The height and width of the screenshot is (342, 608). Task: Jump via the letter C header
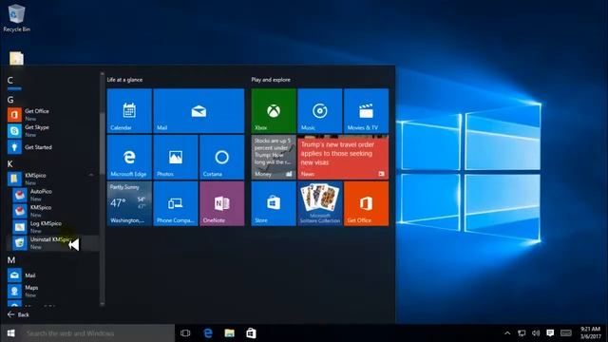[x=10, y=80]
